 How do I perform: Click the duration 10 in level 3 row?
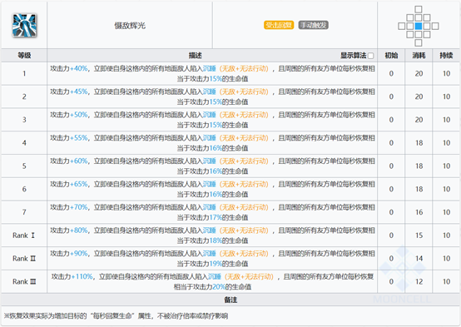point(446,120)
